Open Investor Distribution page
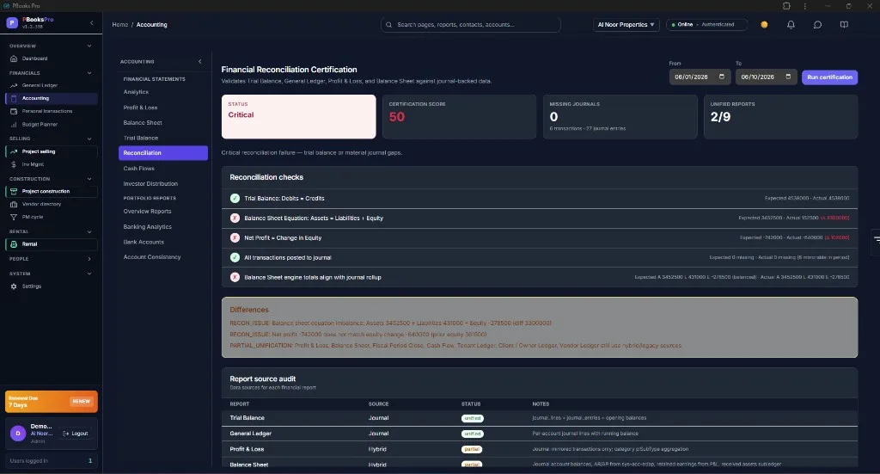Viewport: 880px width, 474px height. (150, 183)
